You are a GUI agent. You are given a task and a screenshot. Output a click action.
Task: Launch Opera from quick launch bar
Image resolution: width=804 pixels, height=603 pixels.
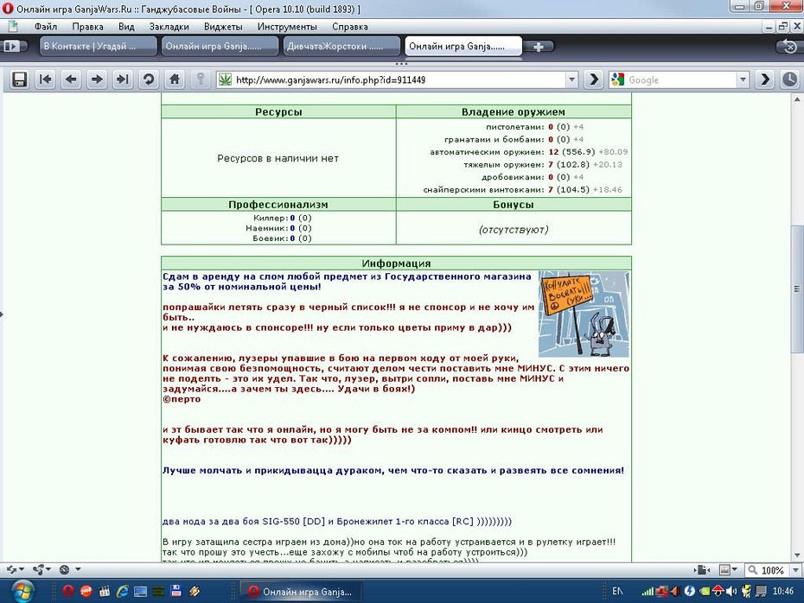(x=68, y=591)
